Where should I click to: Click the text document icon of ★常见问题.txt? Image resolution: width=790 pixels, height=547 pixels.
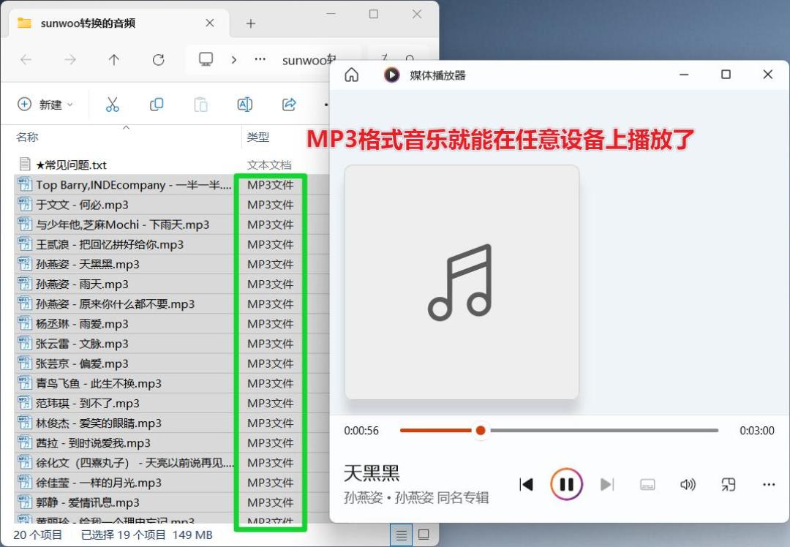[x=25, y=165]
